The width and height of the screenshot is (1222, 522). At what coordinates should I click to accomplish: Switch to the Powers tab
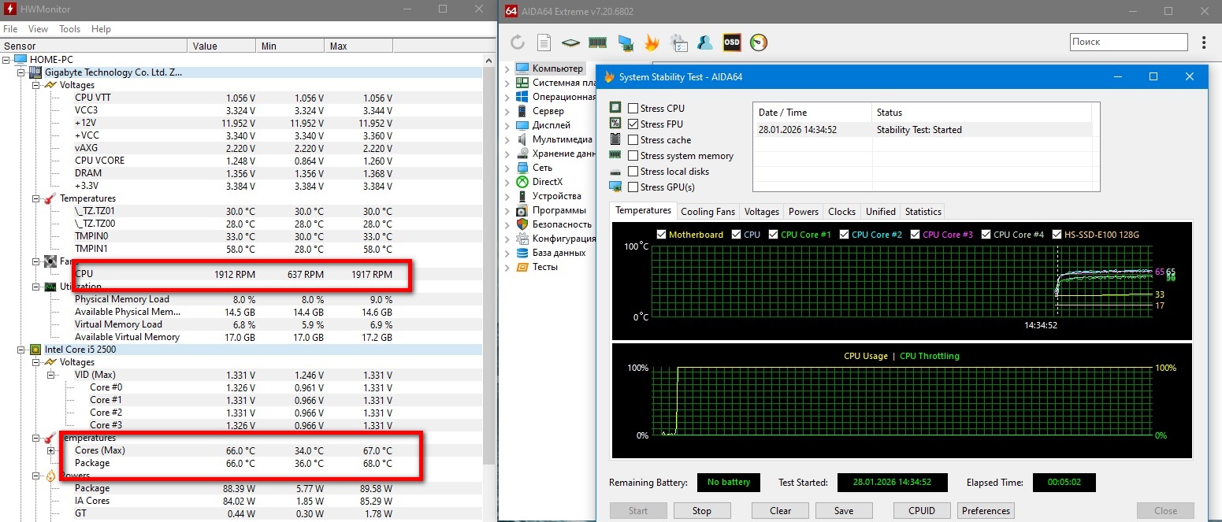[803, 211]
